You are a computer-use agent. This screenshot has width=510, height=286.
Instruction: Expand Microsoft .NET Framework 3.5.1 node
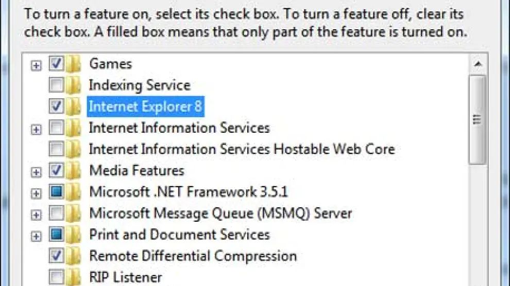36,193
